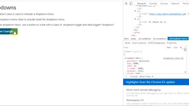
Task: Select div.dropdown in the breadcrumb bar
Action: click(160, 39)
